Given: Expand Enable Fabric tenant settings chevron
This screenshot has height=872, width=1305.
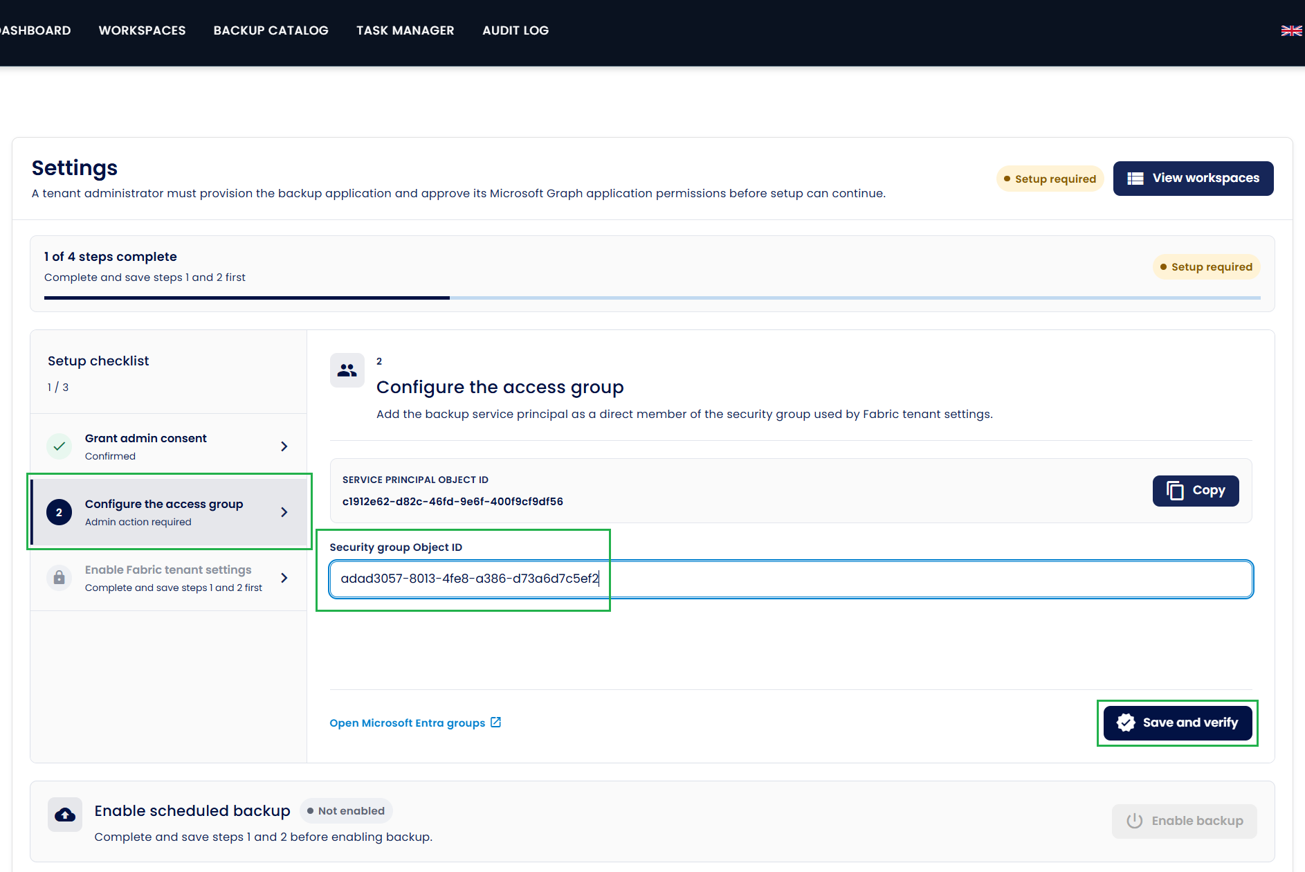Looking at the screenshot, I should [284, 578].
